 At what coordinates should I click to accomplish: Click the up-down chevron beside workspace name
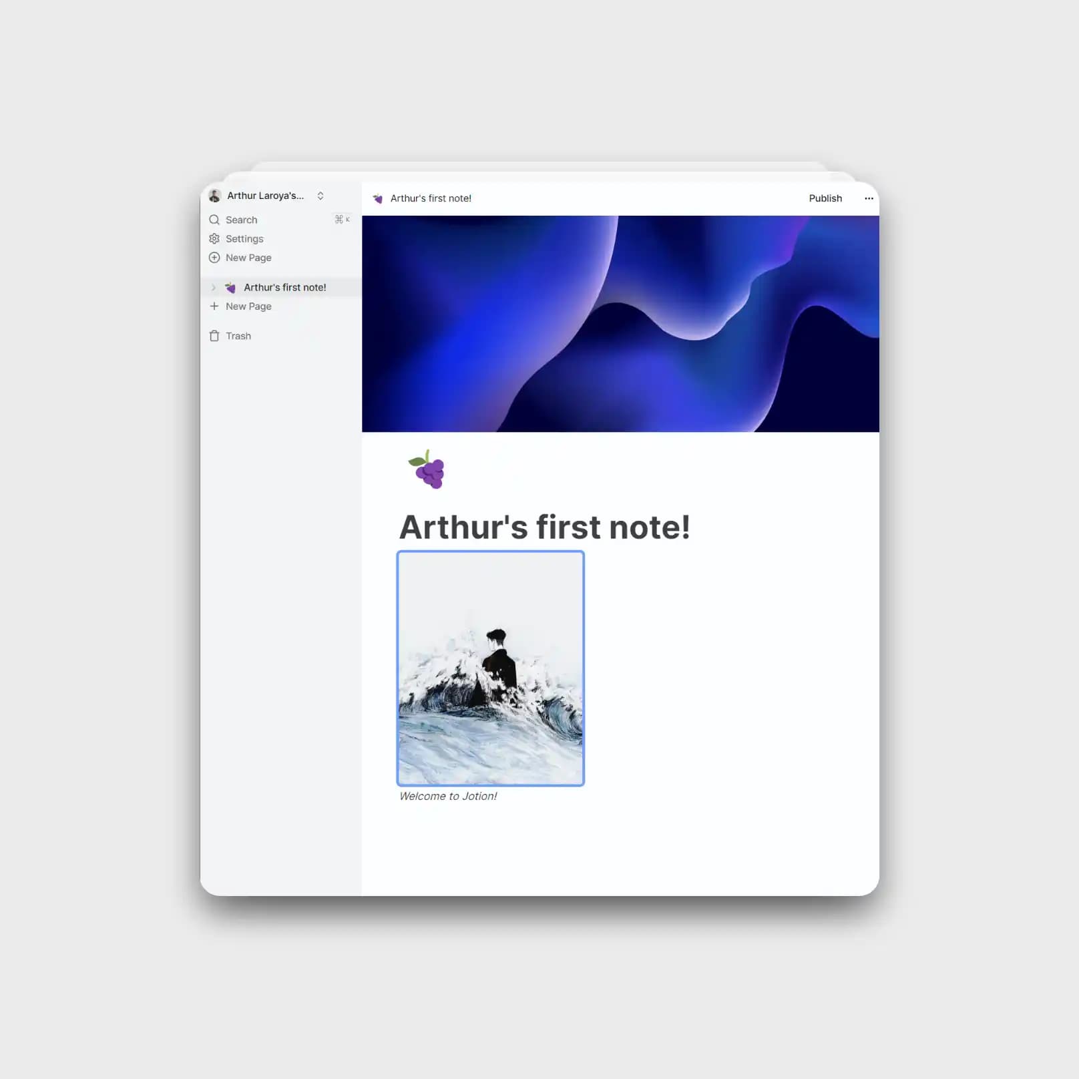[x=320, y=196]
